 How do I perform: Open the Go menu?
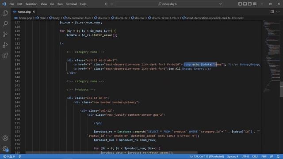coord(52,4)
